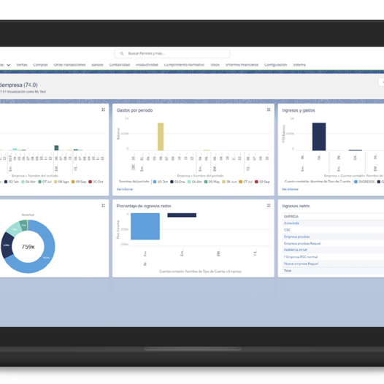Click the 01 Ene legend swatch in Gastos

point(172,182)
